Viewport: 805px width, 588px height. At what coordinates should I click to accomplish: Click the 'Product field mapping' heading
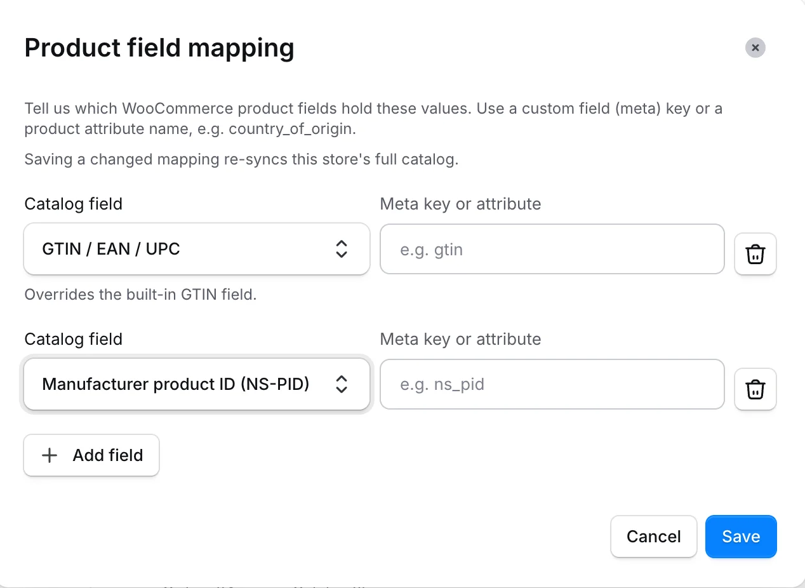[x=159, y=48]
